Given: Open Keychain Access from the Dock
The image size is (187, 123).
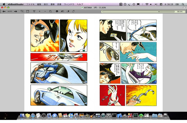Looking at the screenshot, I should tap(125, 115).
